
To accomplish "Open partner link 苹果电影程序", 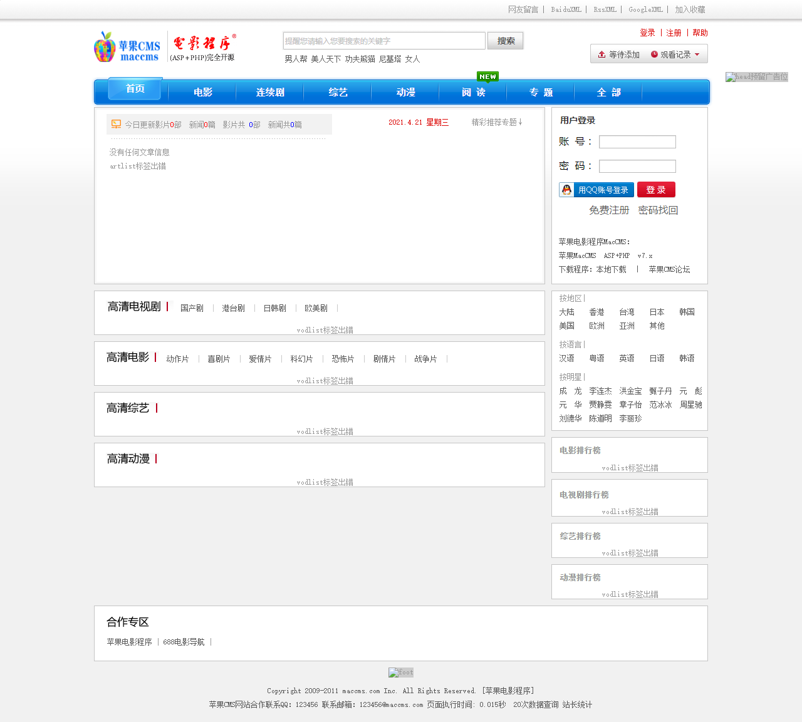I will [129, 642].
